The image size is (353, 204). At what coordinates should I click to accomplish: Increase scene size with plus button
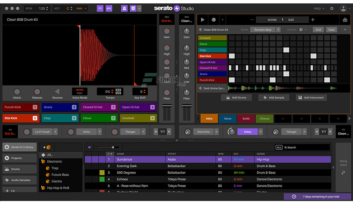[313, 20]
